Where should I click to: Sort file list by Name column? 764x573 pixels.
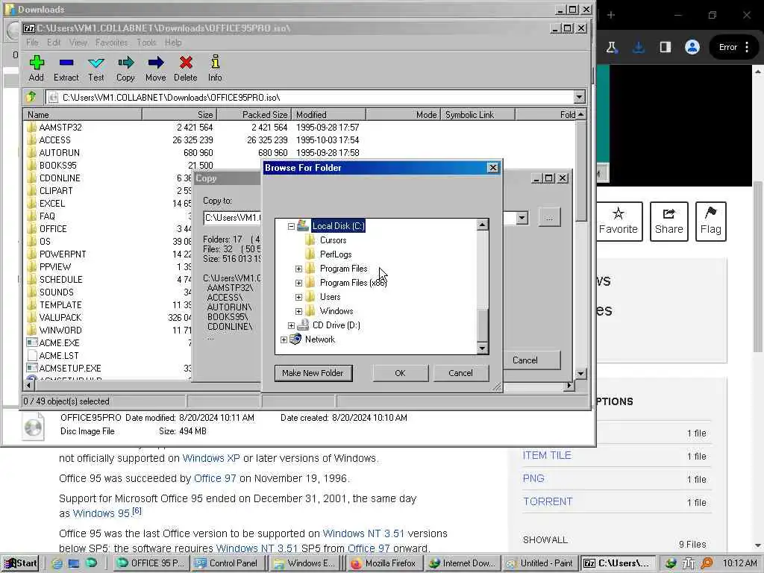[82, 114]
